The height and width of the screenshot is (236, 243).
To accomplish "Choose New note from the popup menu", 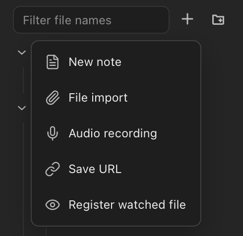I will coord(116,62).
